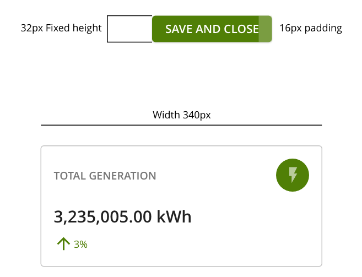Click the lightning bolt icon
The width and height of the screenshot is (362, 277).
293,175
